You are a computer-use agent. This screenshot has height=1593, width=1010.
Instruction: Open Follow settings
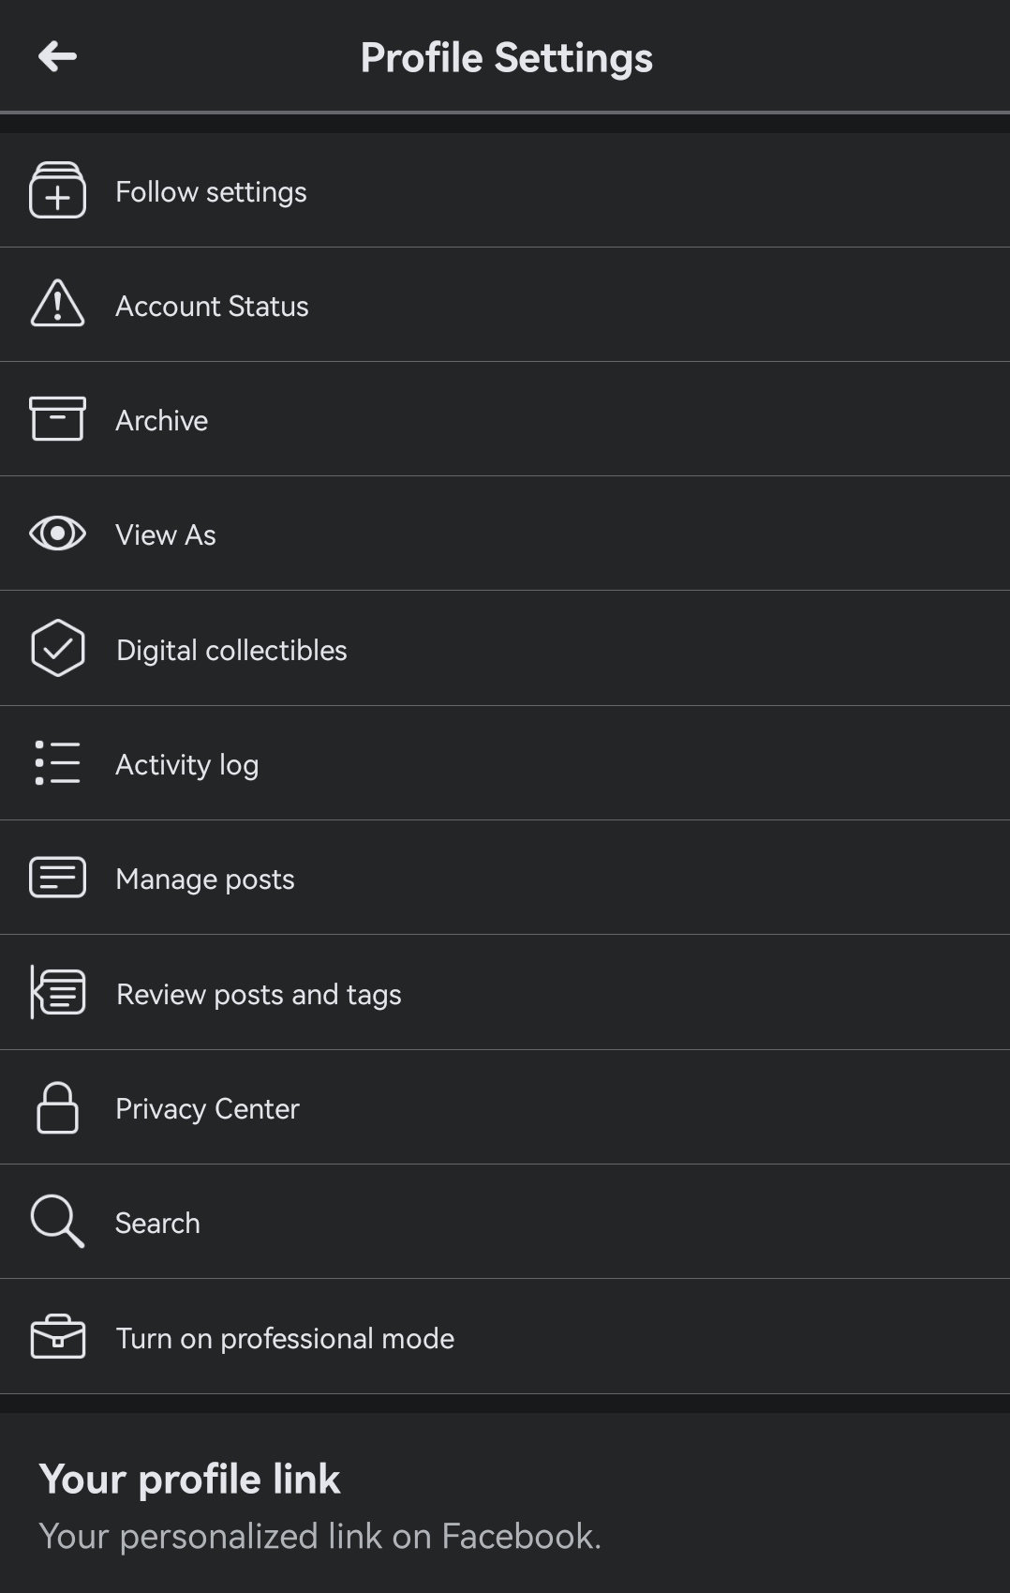505,190
